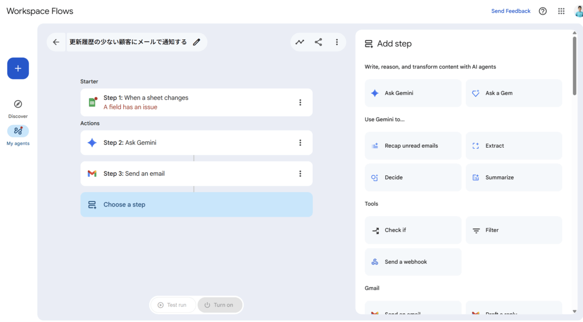Click the help question mark icon
This screenshot has height=322, width=583.
click(x=543, y=11)
